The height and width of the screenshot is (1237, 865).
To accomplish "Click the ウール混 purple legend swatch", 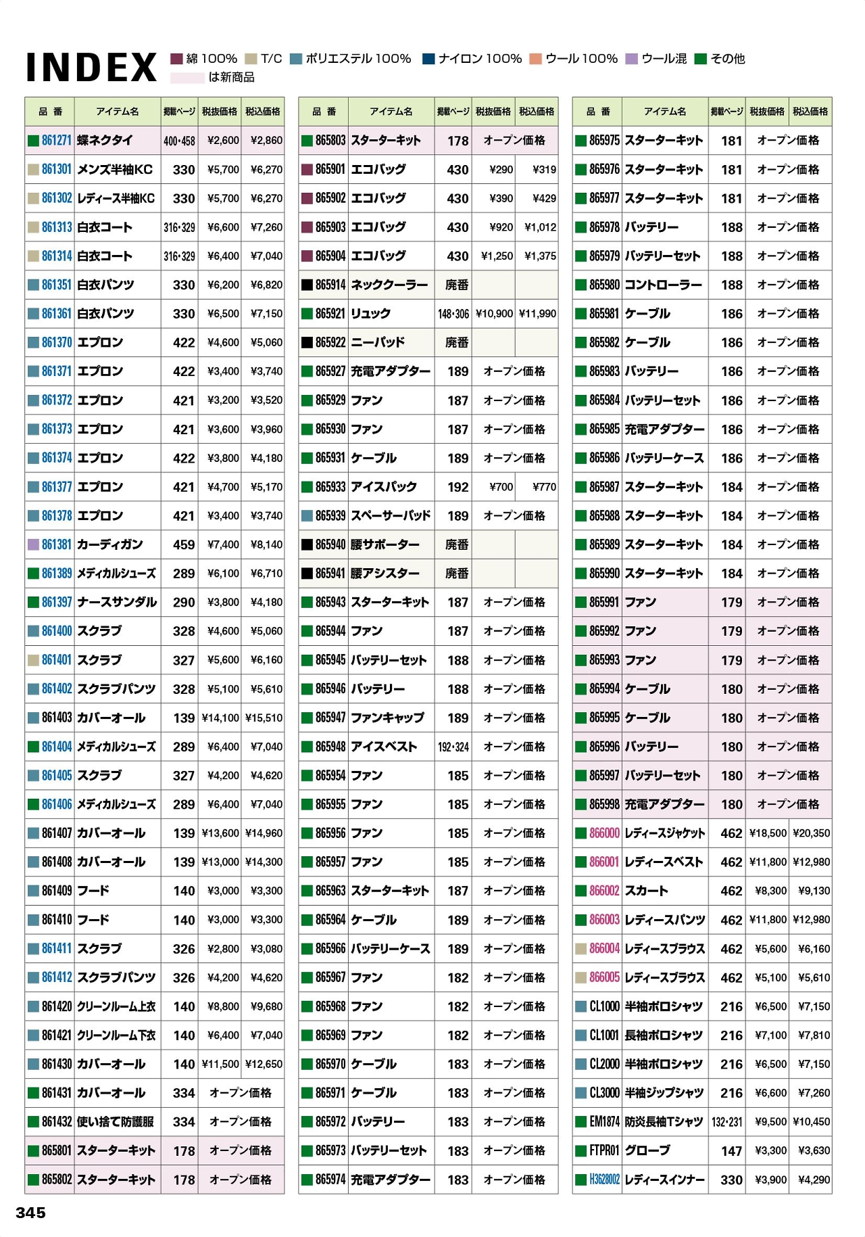I will click(632, 59).
